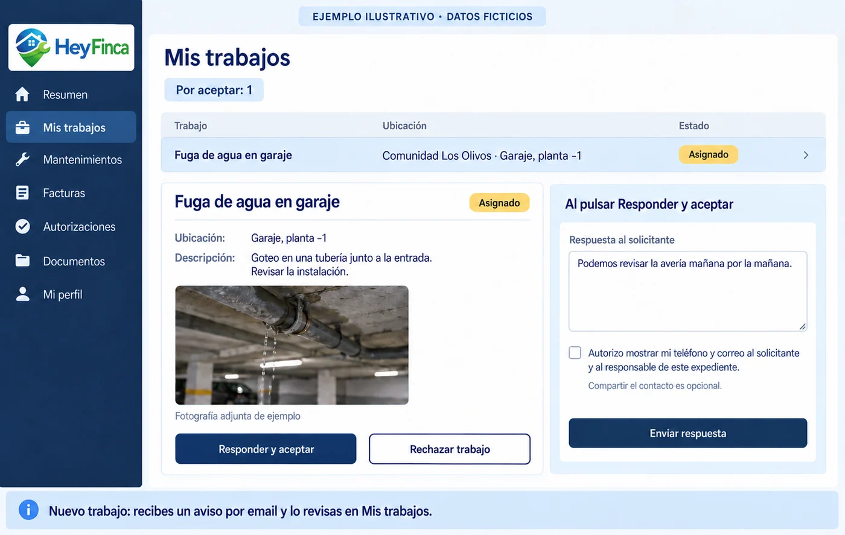Click inside the Respuesta al solicitante text box
The height and width of the screenshot is (535, 845).
coord(688,291)
